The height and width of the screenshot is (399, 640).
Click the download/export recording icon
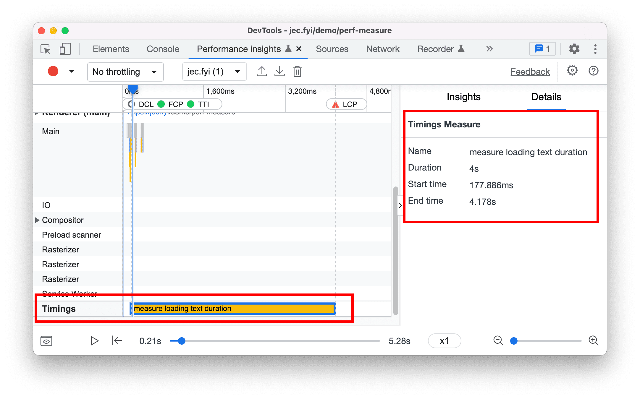coord(279,71)
